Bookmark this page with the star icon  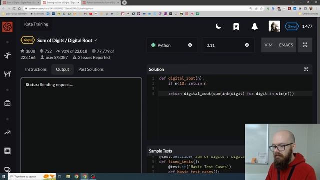(261, 9)
